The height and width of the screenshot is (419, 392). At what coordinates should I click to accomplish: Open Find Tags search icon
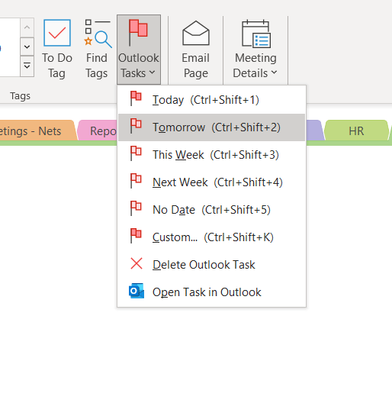click(97, 34)
